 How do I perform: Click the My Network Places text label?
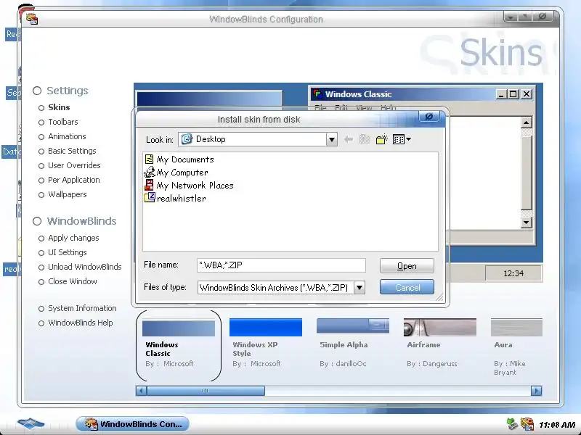[x=195, y=186]
